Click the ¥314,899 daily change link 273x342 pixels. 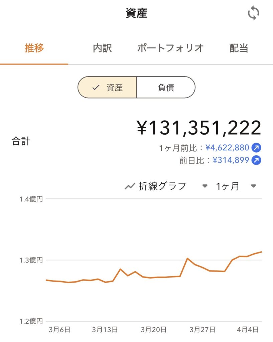click(231, 161)
